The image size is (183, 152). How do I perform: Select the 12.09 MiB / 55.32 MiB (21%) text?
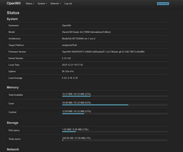(76, 111)
